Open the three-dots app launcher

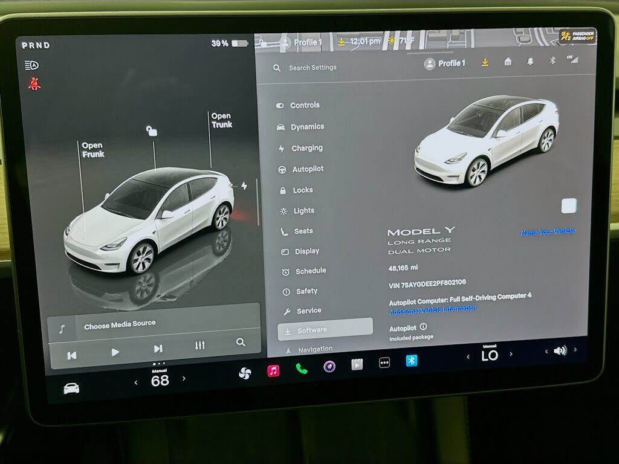[384, 362]
